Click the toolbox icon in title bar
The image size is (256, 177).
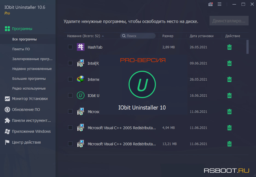(x=210, y=4)
